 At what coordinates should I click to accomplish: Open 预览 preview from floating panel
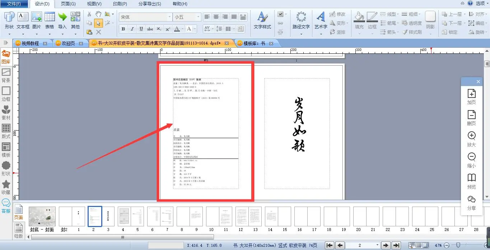coord(471,181)
